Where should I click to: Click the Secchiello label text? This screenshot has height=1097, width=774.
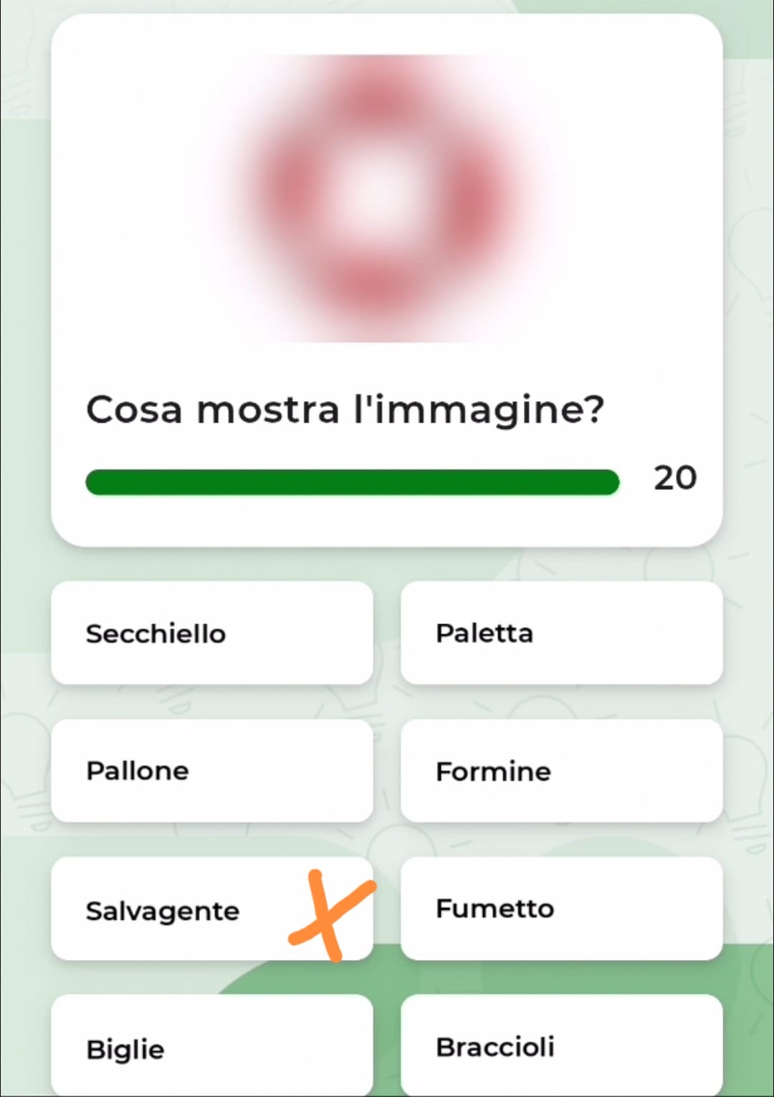click(x=156, y=634)
